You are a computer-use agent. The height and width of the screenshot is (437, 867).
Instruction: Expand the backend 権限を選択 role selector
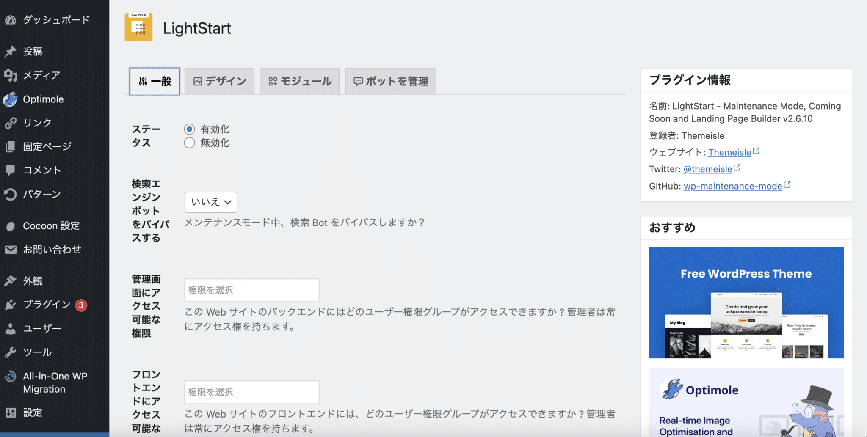[251, 290]
